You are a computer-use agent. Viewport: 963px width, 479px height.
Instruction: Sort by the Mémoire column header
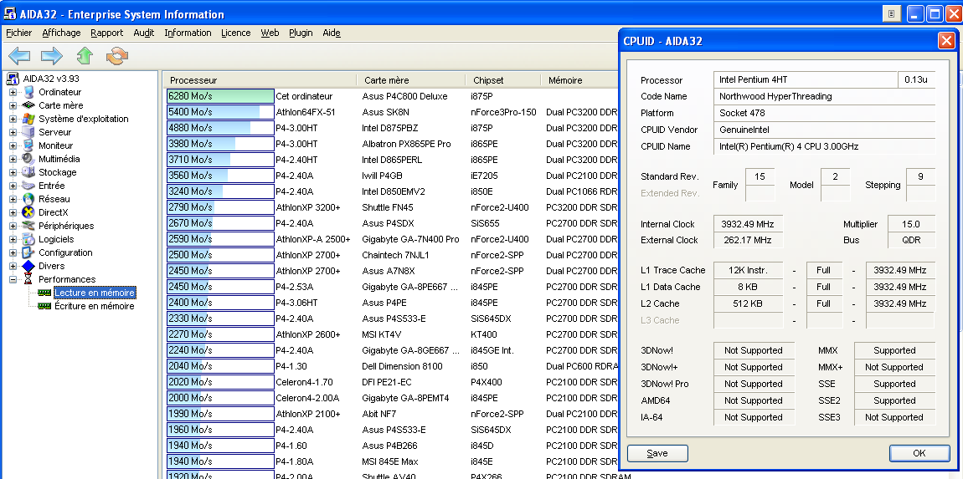579,80
